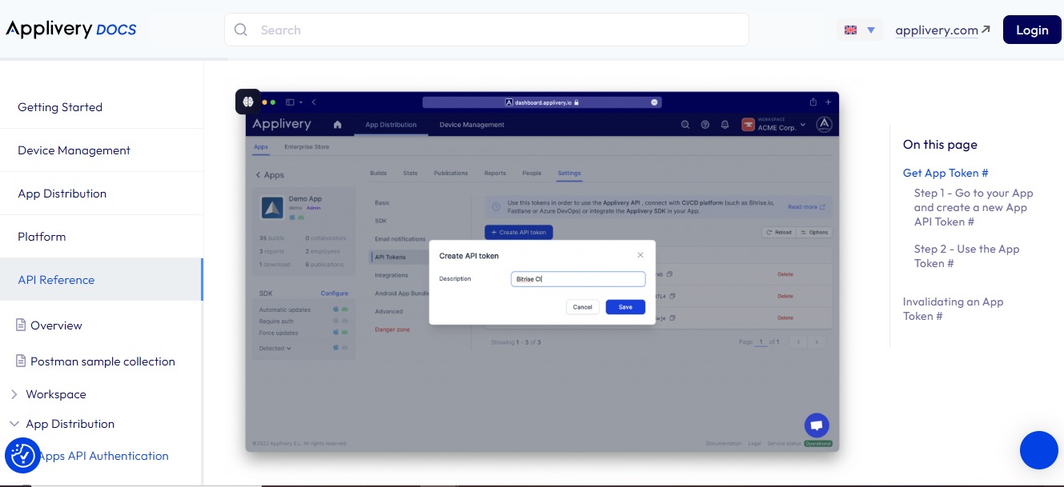Image resolution: width=1064 pixels, height=487 pixels.
Task: Click the accessibility icon in the bottom left
Action: [x=22, y=455]
